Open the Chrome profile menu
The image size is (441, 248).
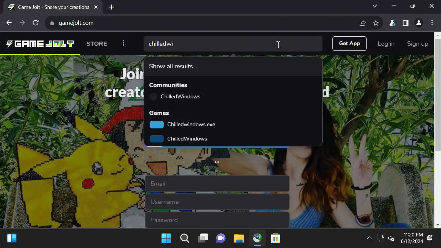pos(419,23)
